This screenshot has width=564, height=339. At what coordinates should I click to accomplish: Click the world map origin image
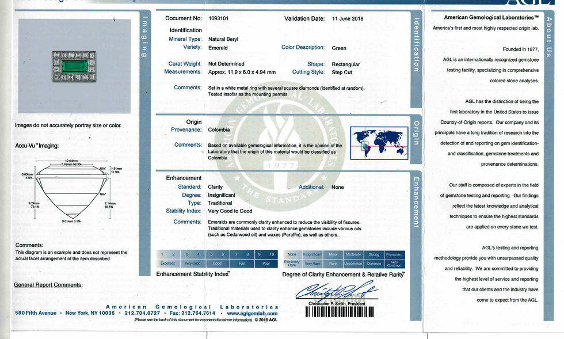(x=379, y=143)
